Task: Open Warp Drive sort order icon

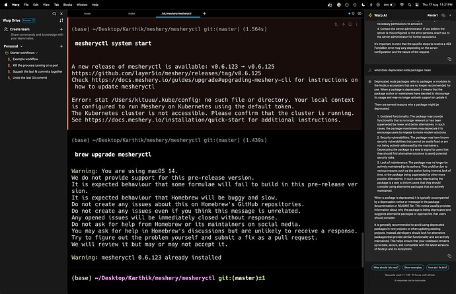Action: coord(61,20)
